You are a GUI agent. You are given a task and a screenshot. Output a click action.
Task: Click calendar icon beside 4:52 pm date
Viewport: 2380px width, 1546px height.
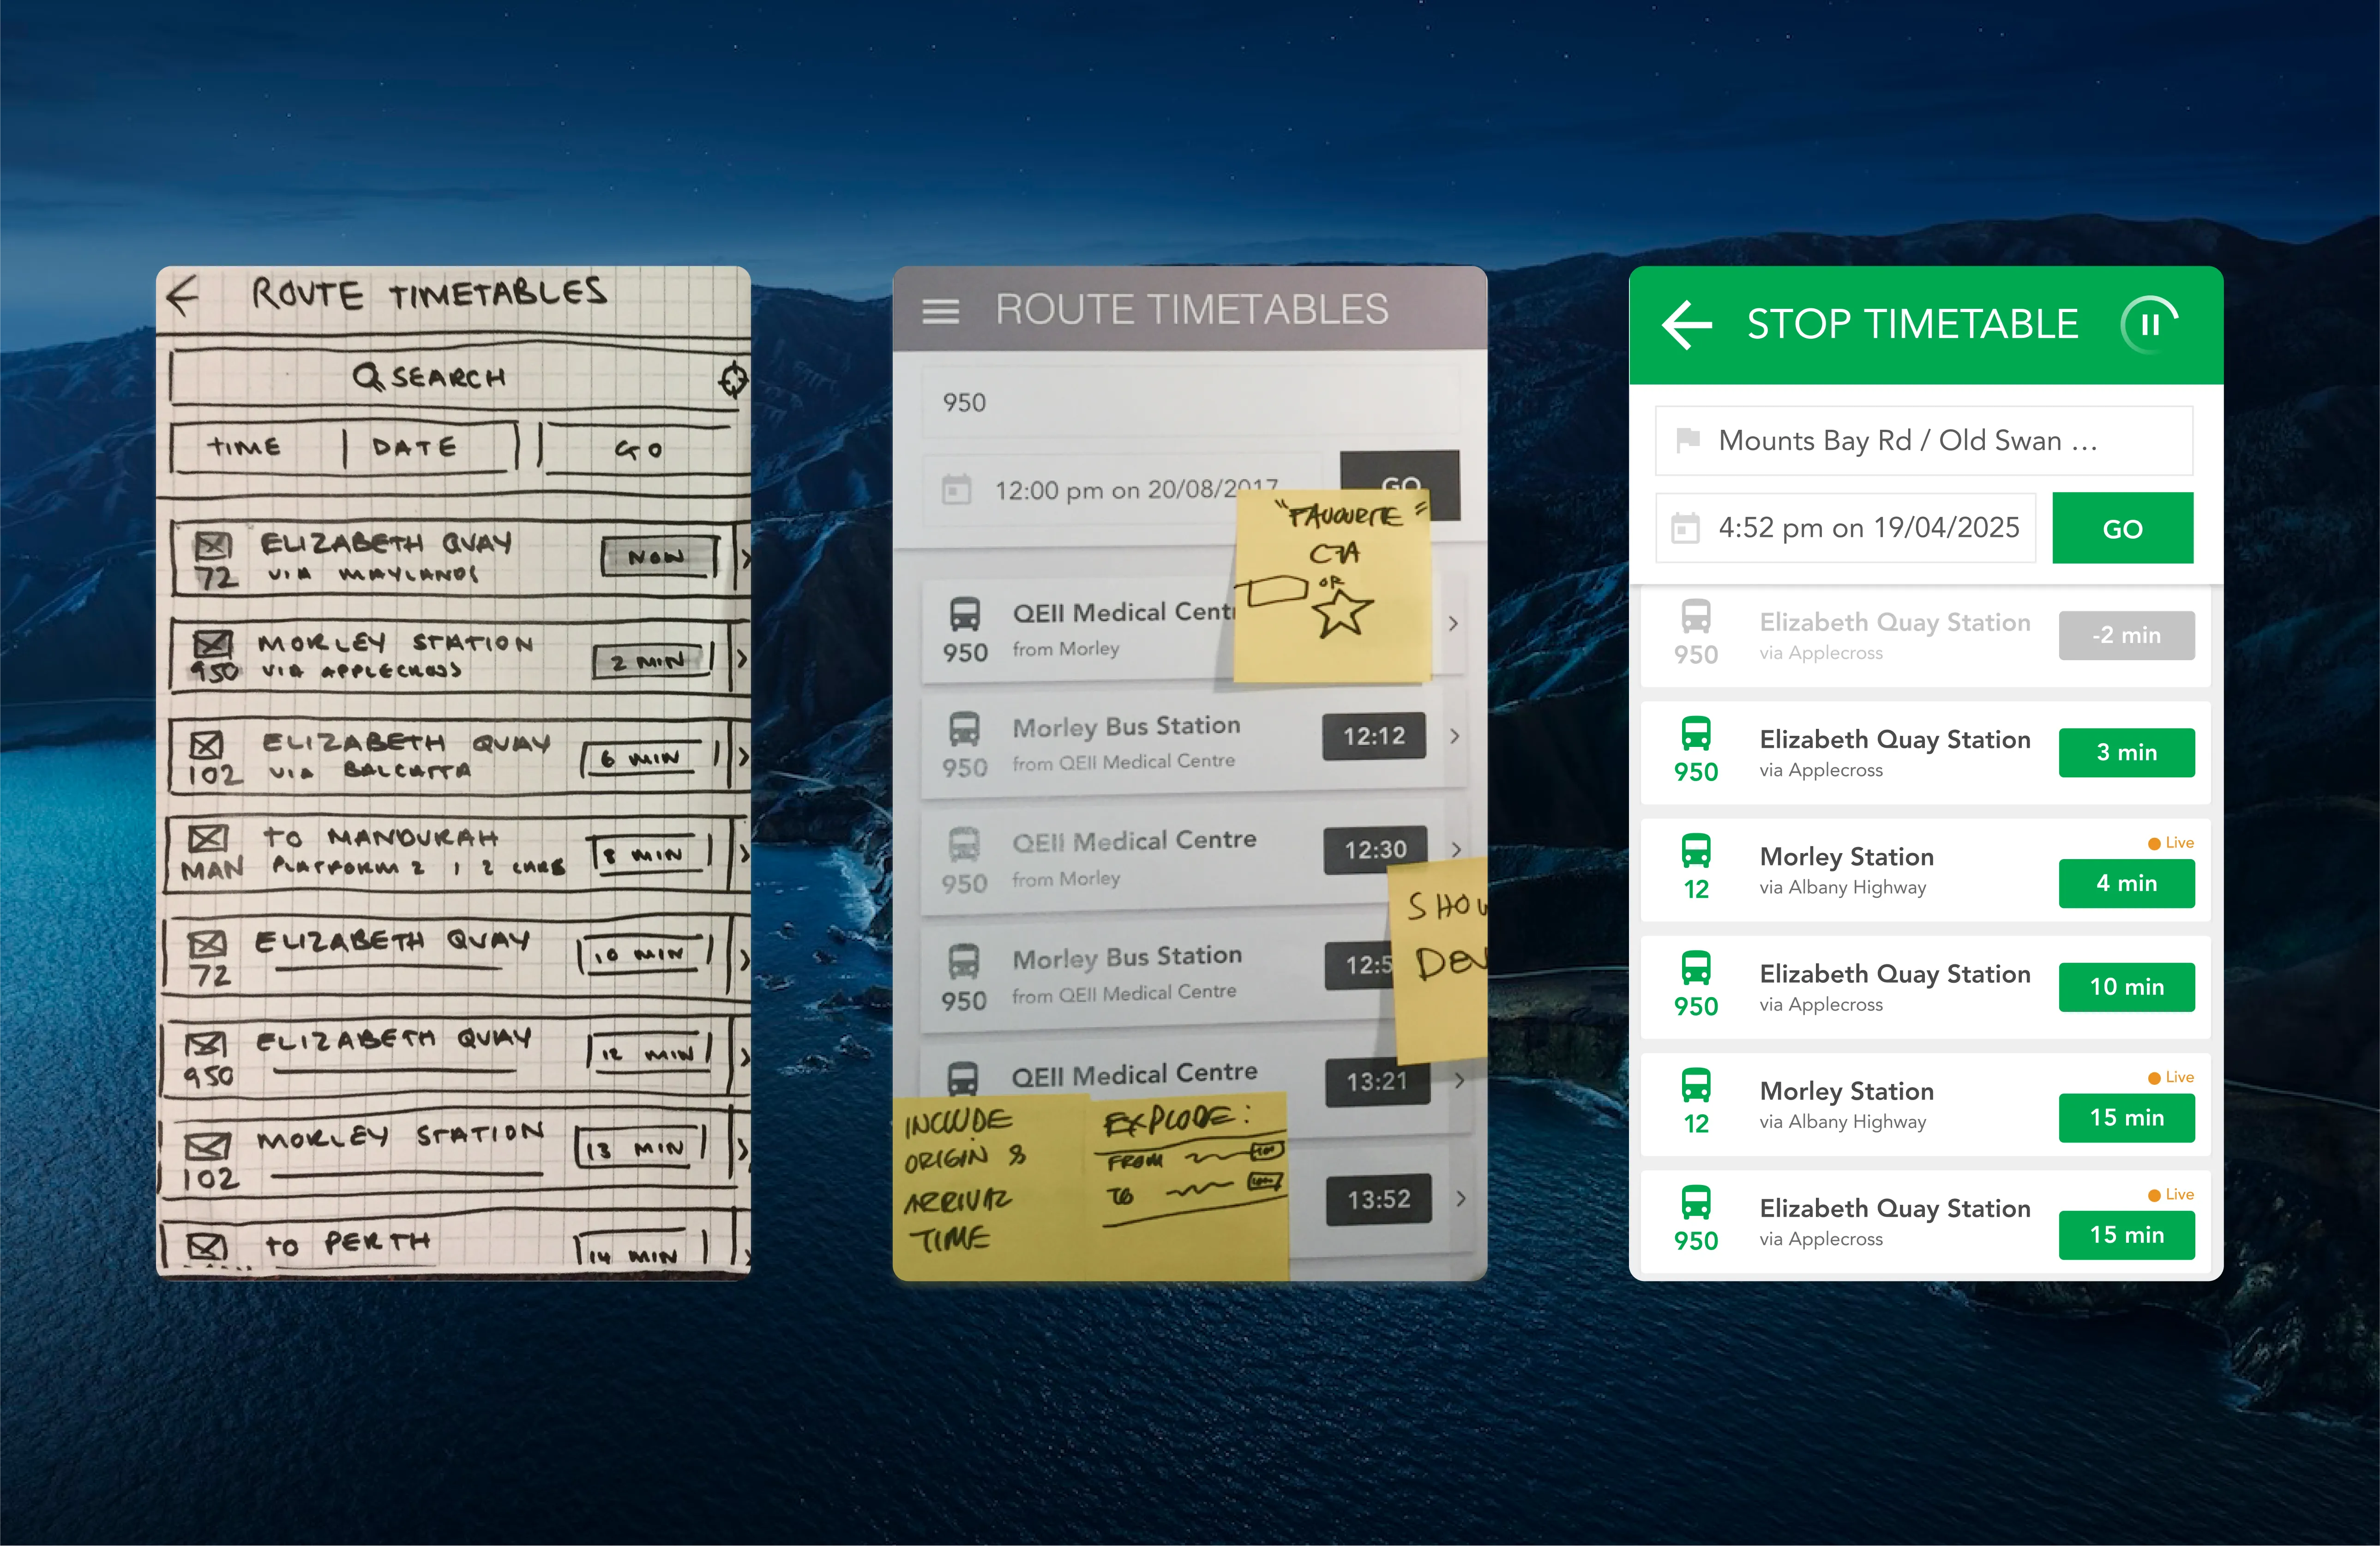(1686, 528)
